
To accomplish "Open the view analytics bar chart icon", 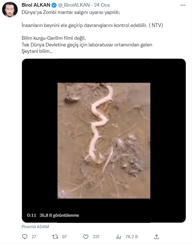I will click(x=119, y=237).
